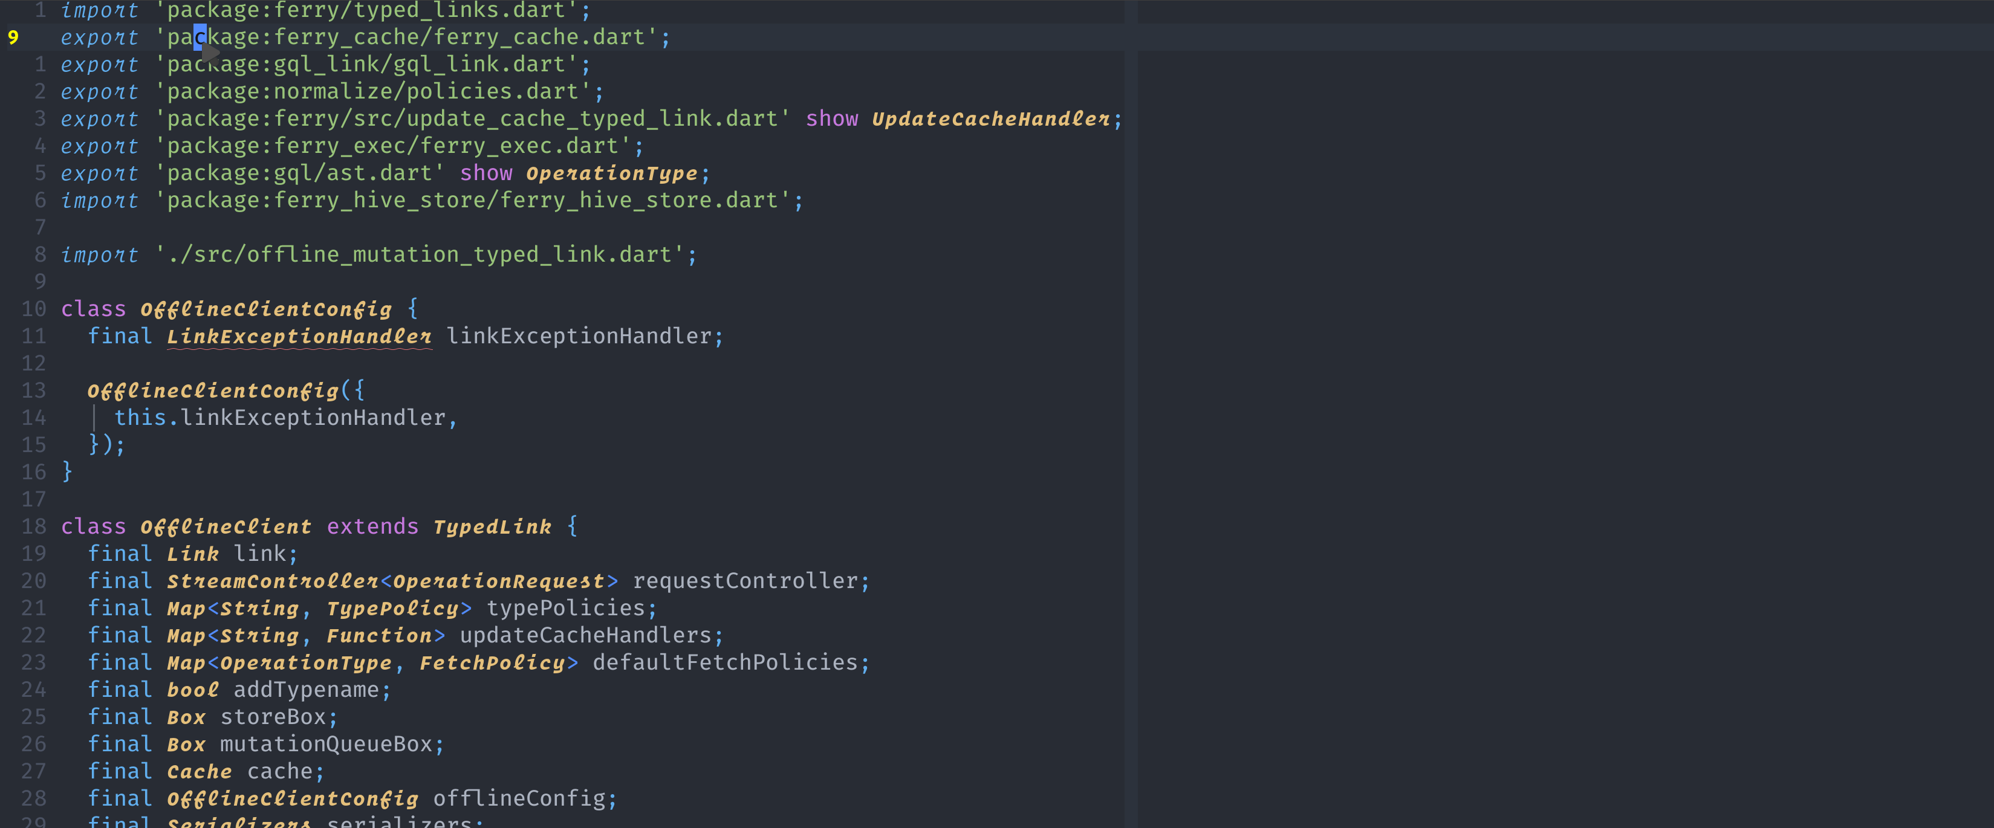Click the ferry_hive_store import path
Screen dimensions: 1994x828
[x=480, y=199]
